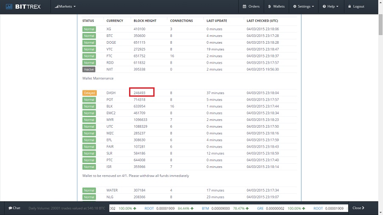Click BTM in the ticker bar
383x215 pixels.
point(205,208)
